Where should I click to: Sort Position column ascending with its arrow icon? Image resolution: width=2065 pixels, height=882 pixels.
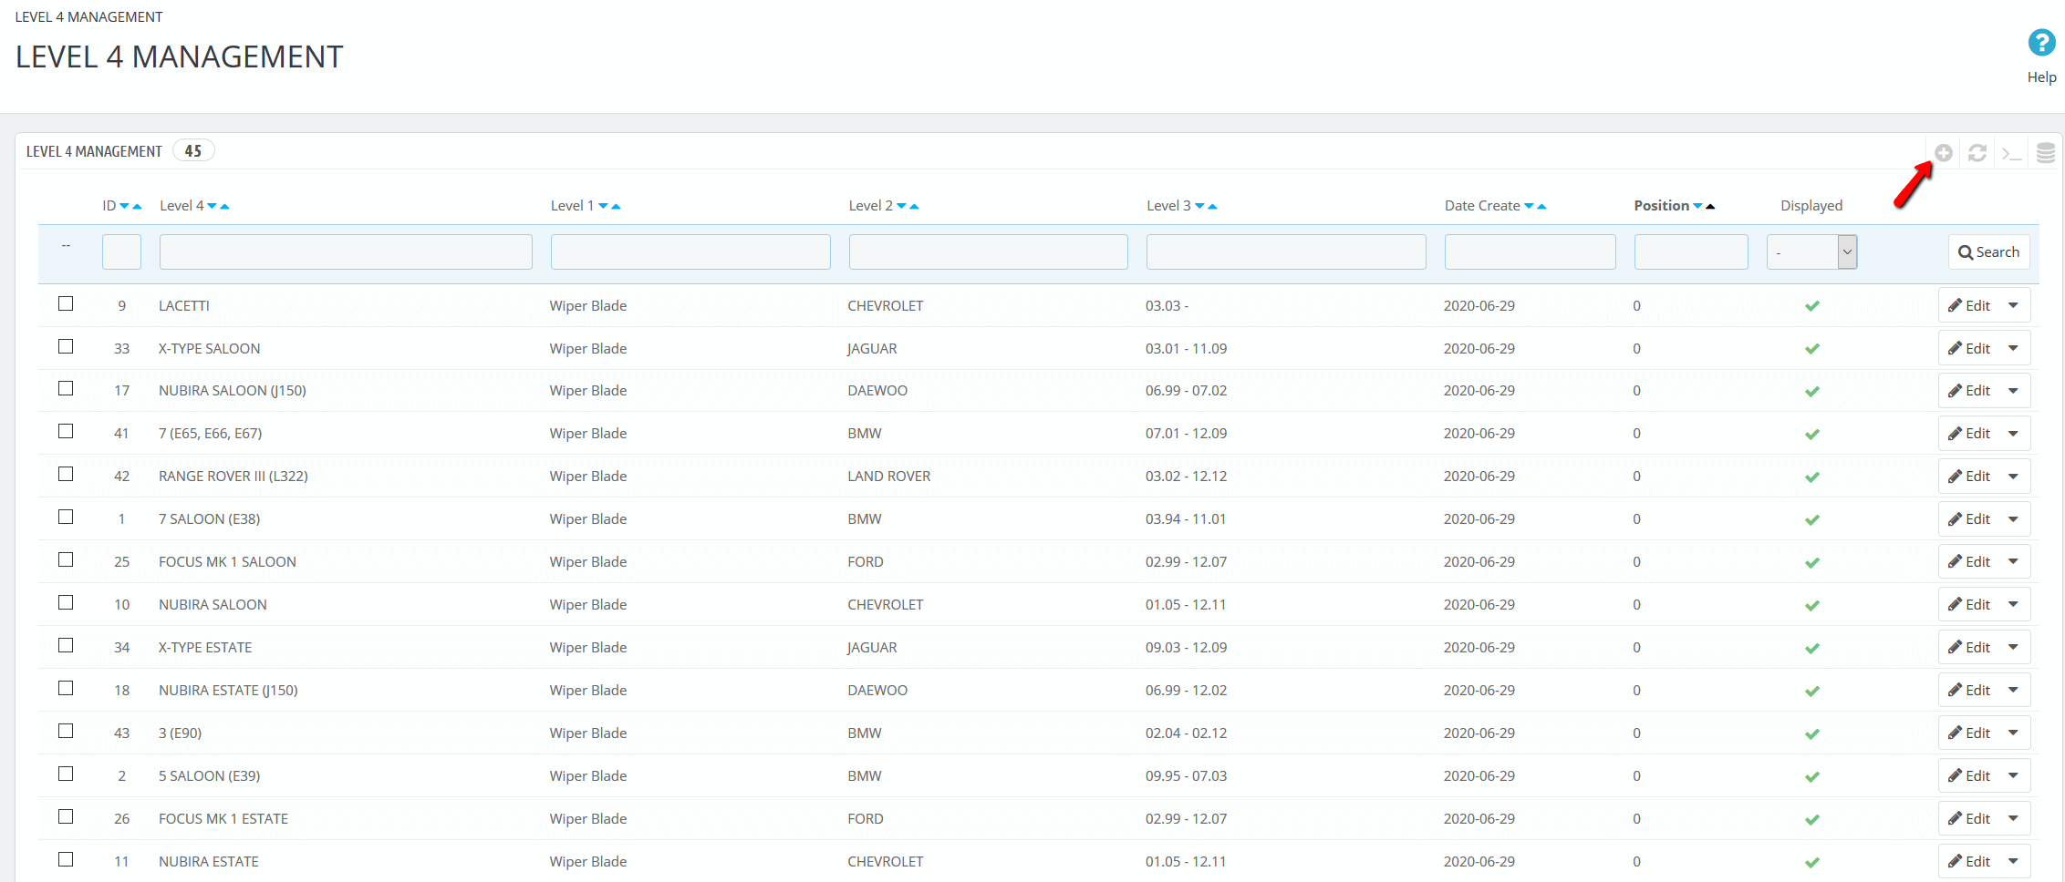coord(1711,205)
